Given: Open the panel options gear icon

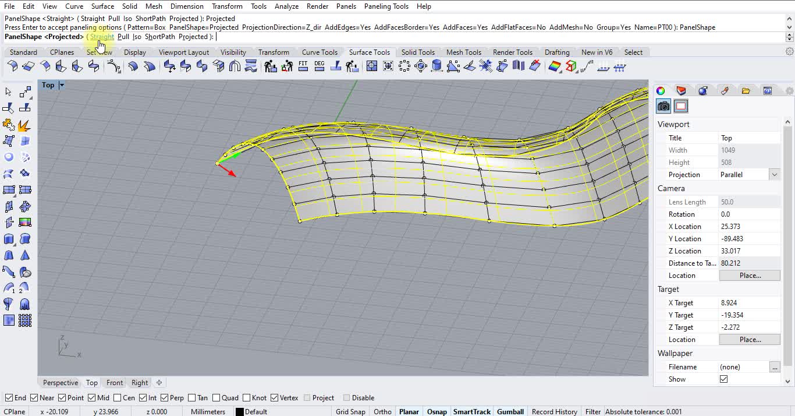Looking at the screenshot, I should [789, 91].
